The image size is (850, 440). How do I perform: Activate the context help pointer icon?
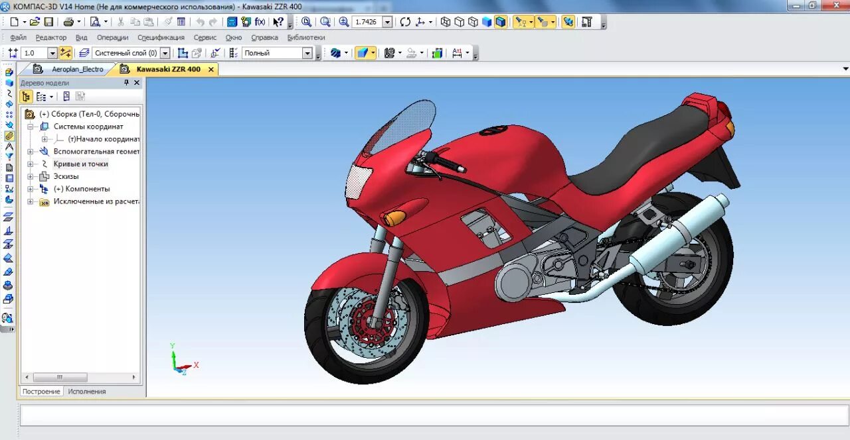click(278, 22)
